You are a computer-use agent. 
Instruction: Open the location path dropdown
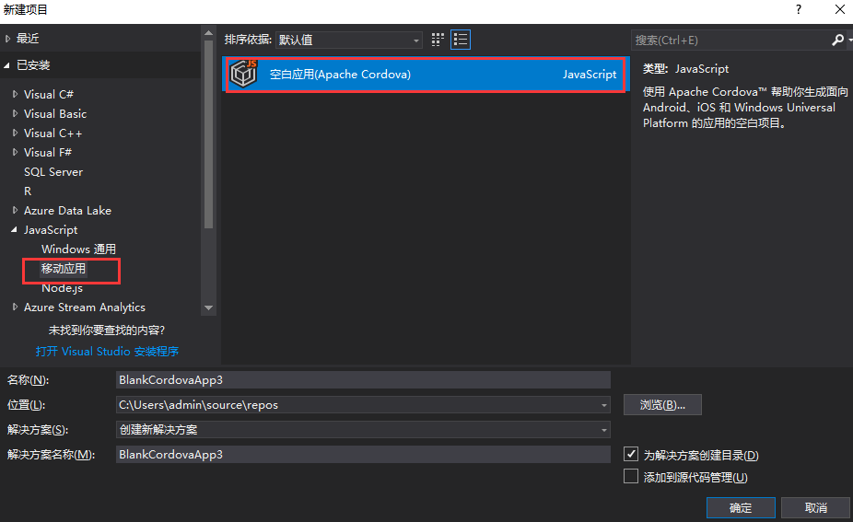pos(603,405)
